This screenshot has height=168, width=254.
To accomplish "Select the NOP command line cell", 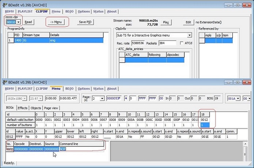I will point(81,149).
